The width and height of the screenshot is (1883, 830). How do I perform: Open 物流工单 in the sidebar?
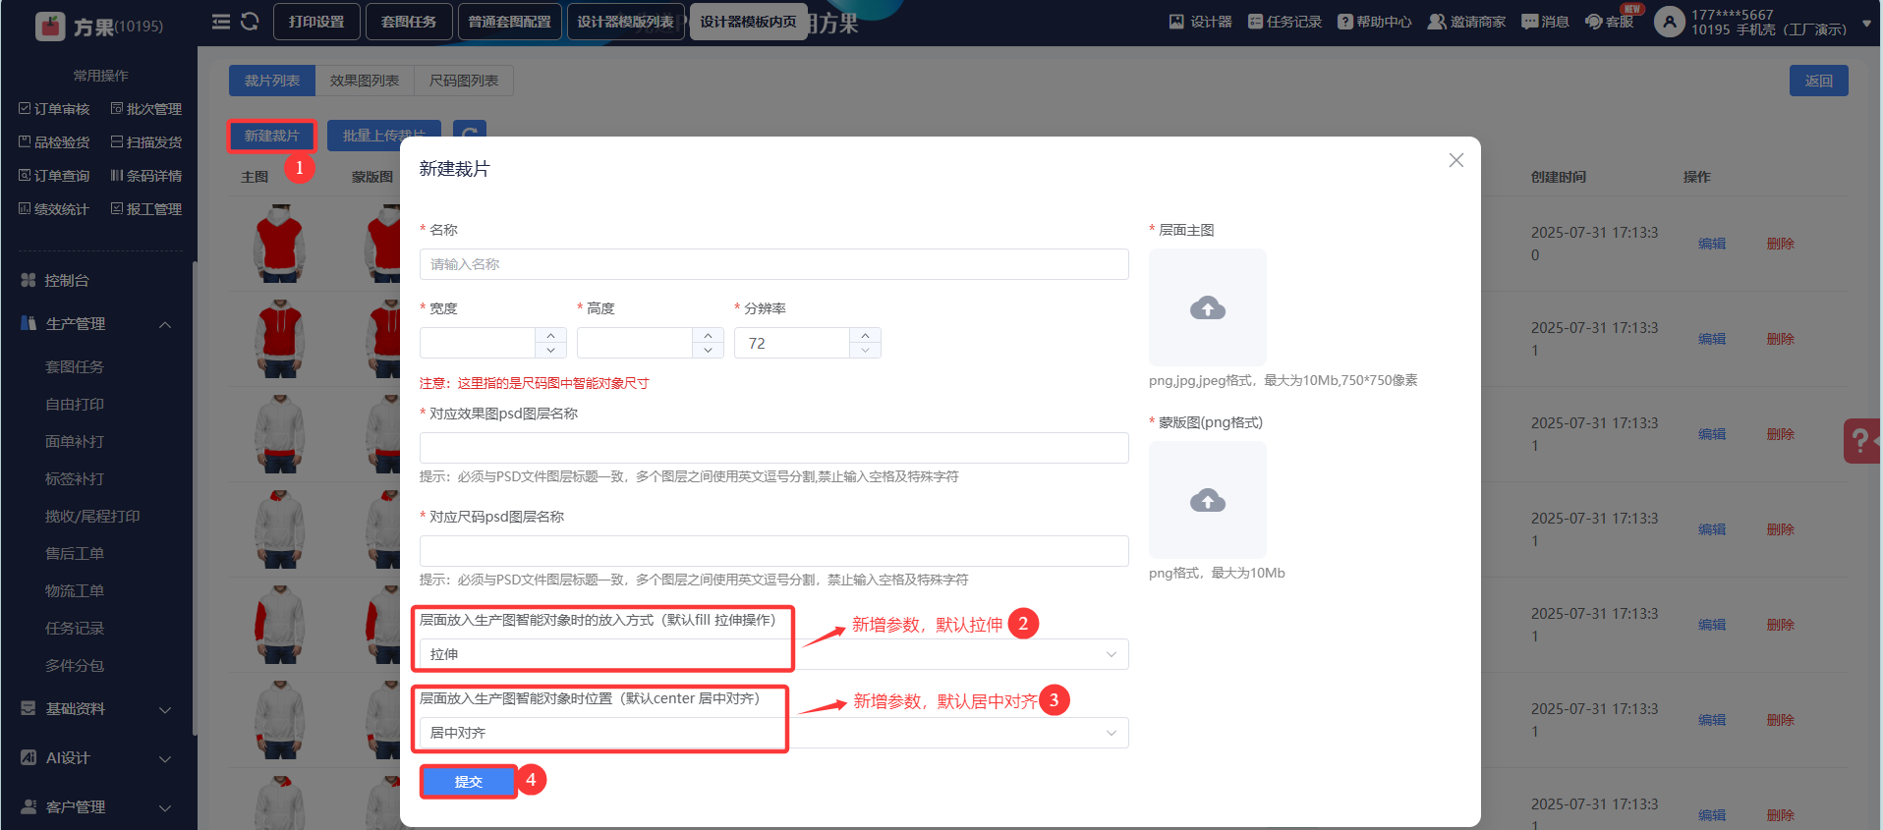pos(75,591)
